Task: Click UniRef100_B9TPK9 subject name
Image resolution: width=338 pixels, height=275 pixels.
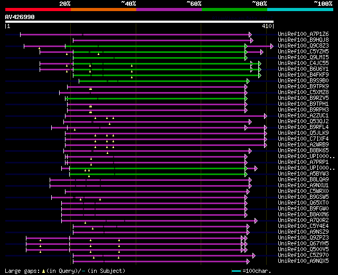Action: point(303,87)
